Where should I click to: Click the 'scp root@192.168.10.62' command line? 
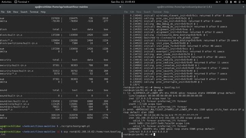point(60,133)
